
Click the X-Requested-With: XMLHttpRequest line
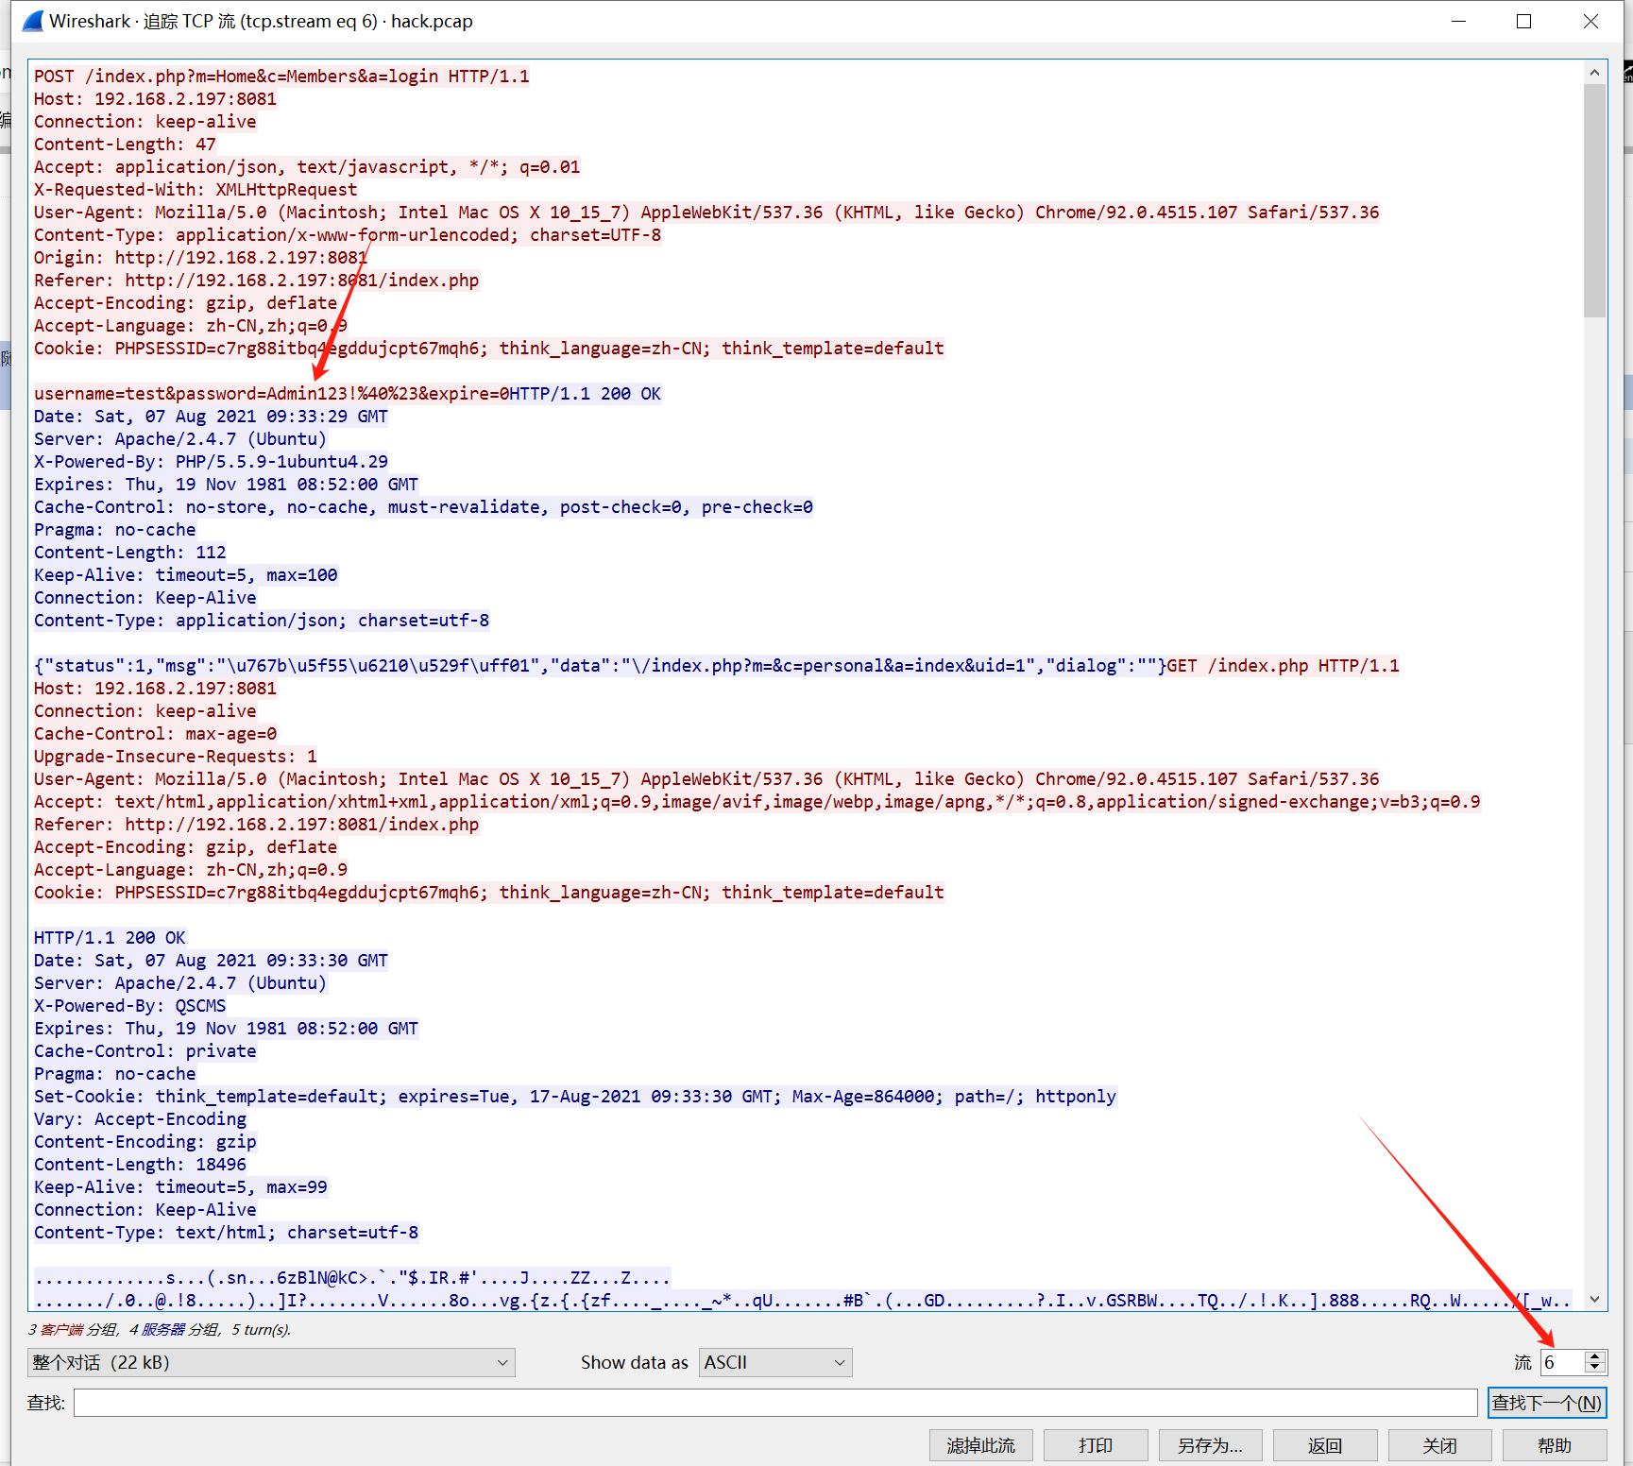pos(196,190)
